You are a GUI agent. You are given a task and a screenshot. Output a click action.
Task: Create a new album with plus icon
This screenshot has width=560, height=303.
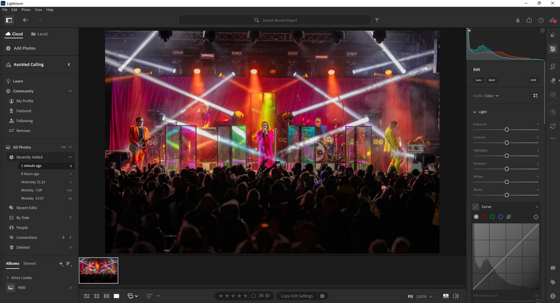(60, 264)
